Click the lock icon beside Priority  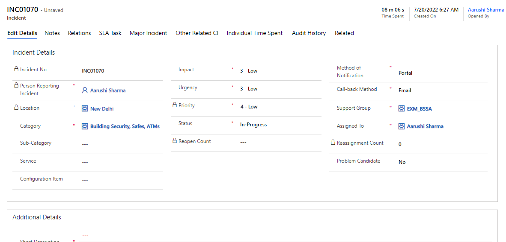point(175,105)
